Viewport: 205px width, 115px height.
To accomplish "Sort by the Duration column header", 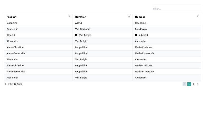I will coord(81,17).
